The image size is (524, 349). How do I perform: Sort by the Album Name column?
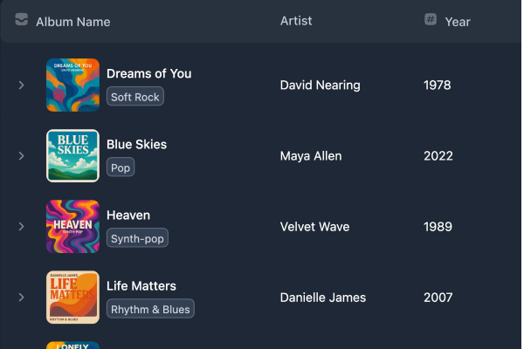pyautogui.click(x=73, y=21)
